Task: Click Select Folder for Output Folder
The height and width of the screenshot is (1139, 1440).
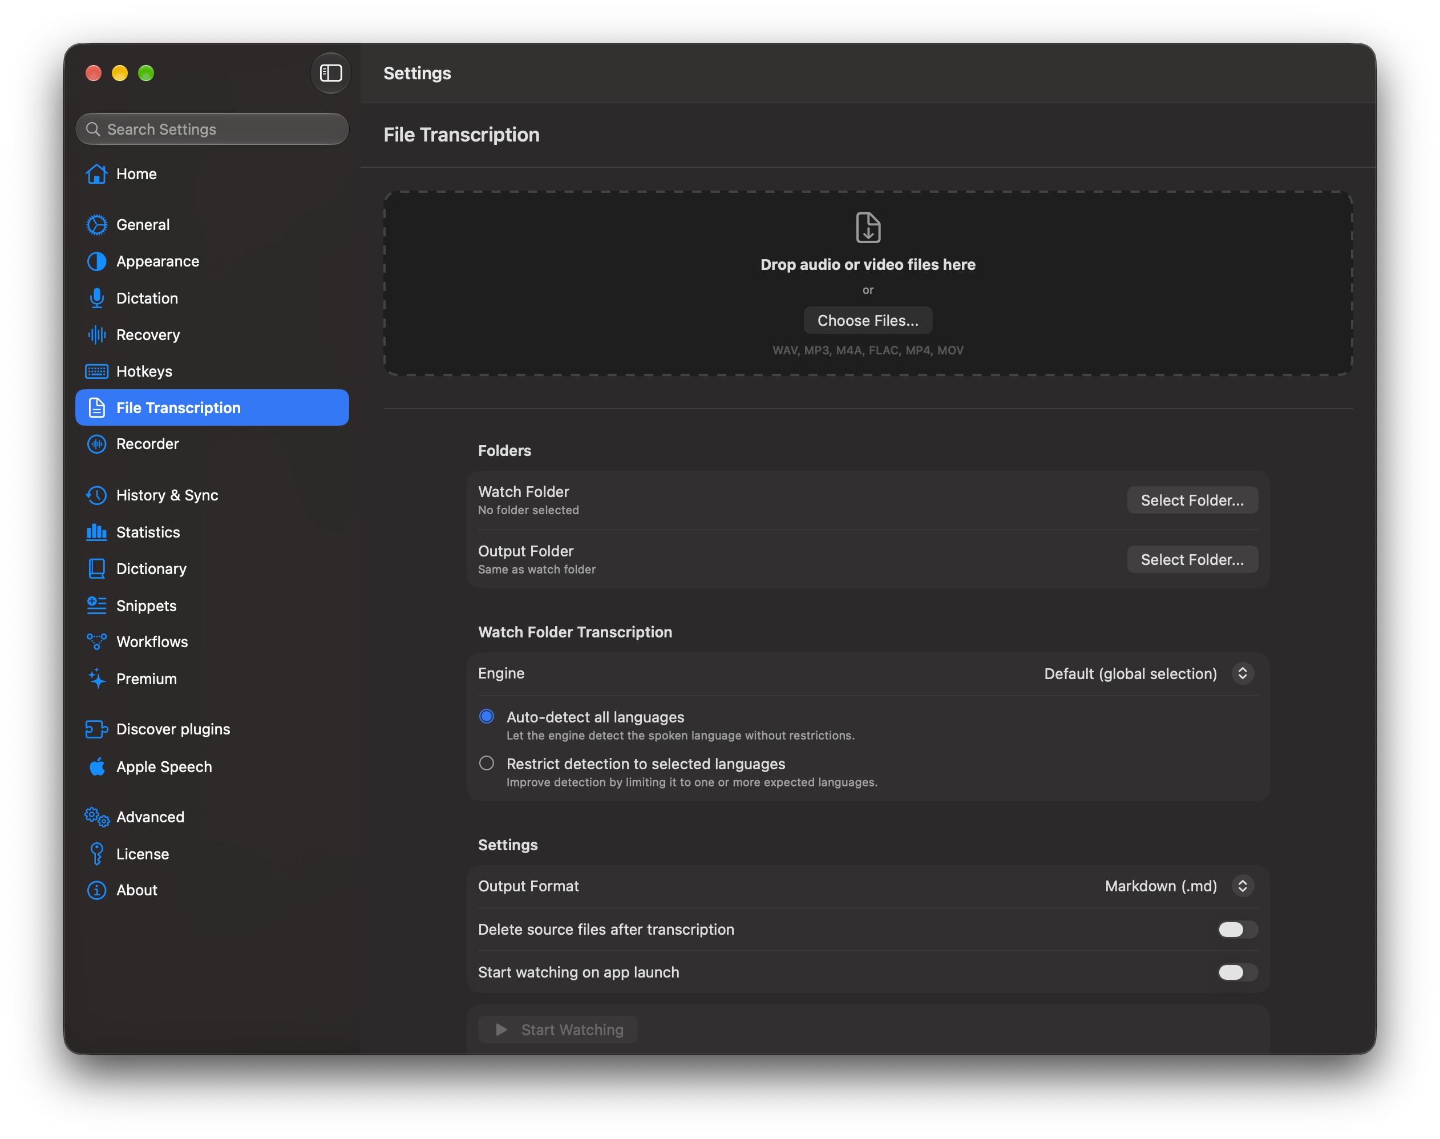Action: tap(1192, 559)
